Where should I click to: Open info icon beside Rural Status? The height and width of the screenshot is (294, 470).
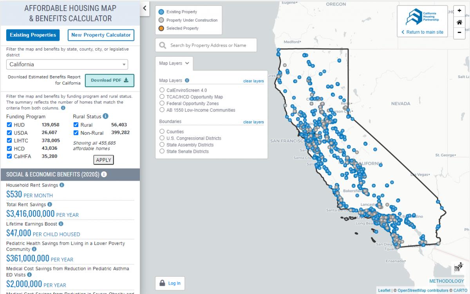[x=105, y=116]
